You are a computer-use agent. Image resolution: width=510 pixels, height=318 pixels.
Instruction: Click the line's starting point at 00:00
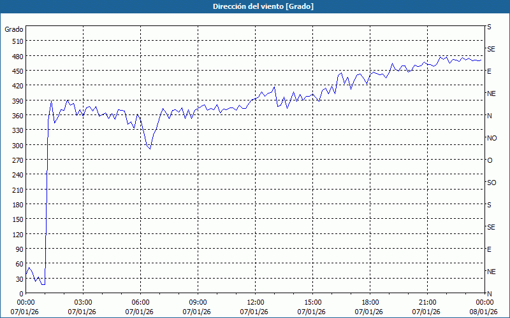point(26,275)
